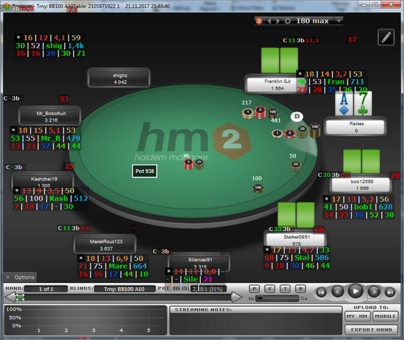Screen dimensions: 404x340
Task: Close the Replayer window
Action: (391, 5)
